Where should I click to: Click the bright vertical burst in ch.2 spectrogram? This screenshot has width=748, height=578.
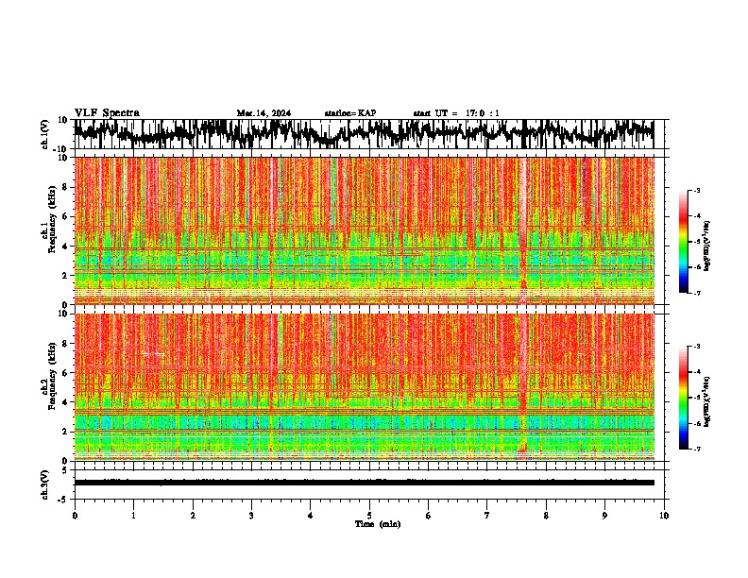pyautogui.click(x=523, y=387)
